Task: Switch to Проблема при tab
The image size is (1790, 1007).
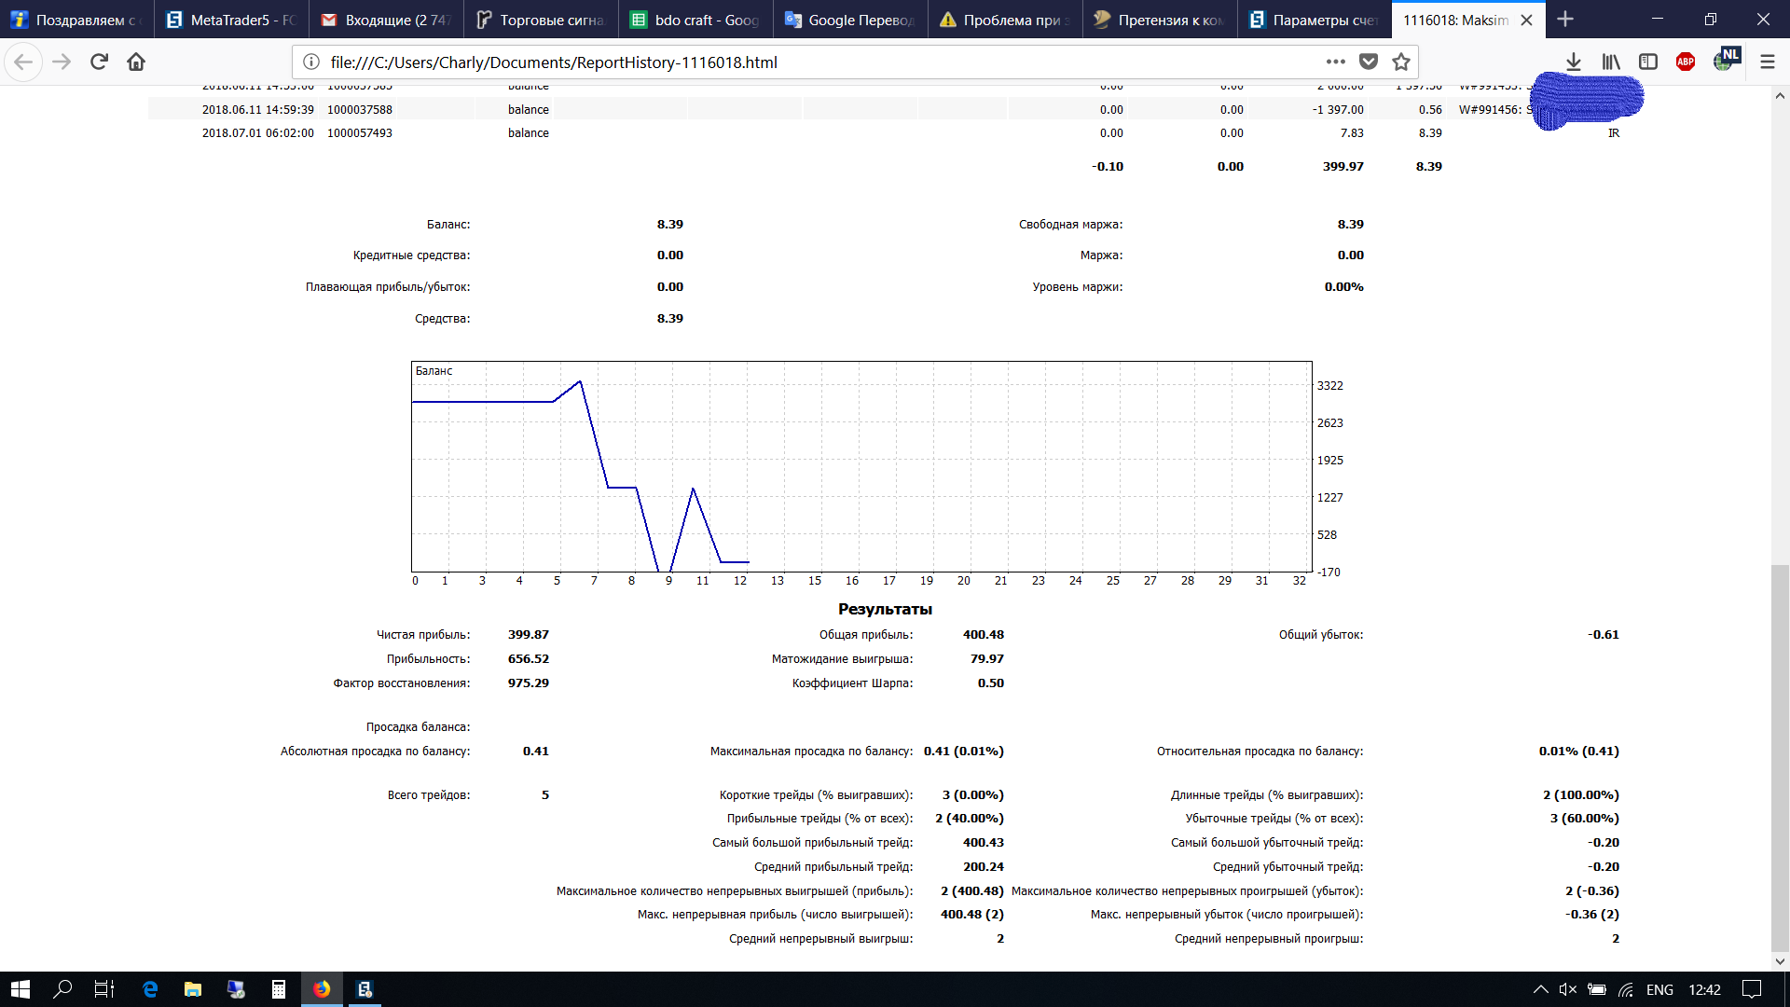Action: click(x=1005, y=20)
